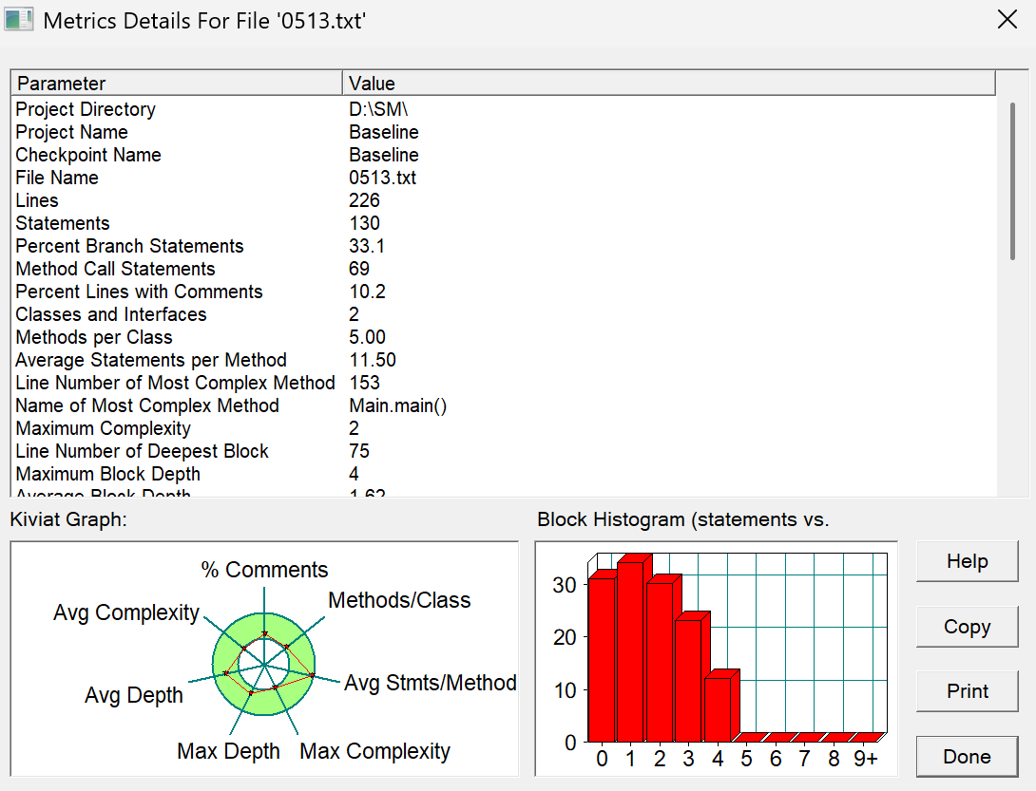Click the value 130 for Statements
The image size is (1036, 791).
click(364, 223)
